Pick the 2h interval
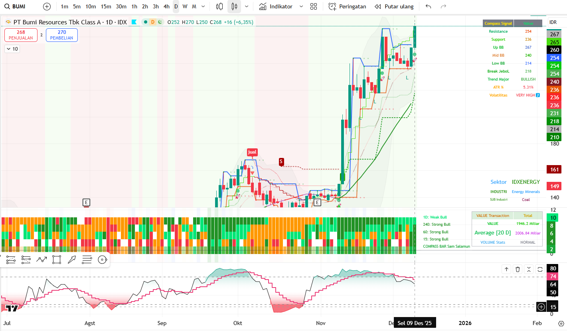 (145, 6)
